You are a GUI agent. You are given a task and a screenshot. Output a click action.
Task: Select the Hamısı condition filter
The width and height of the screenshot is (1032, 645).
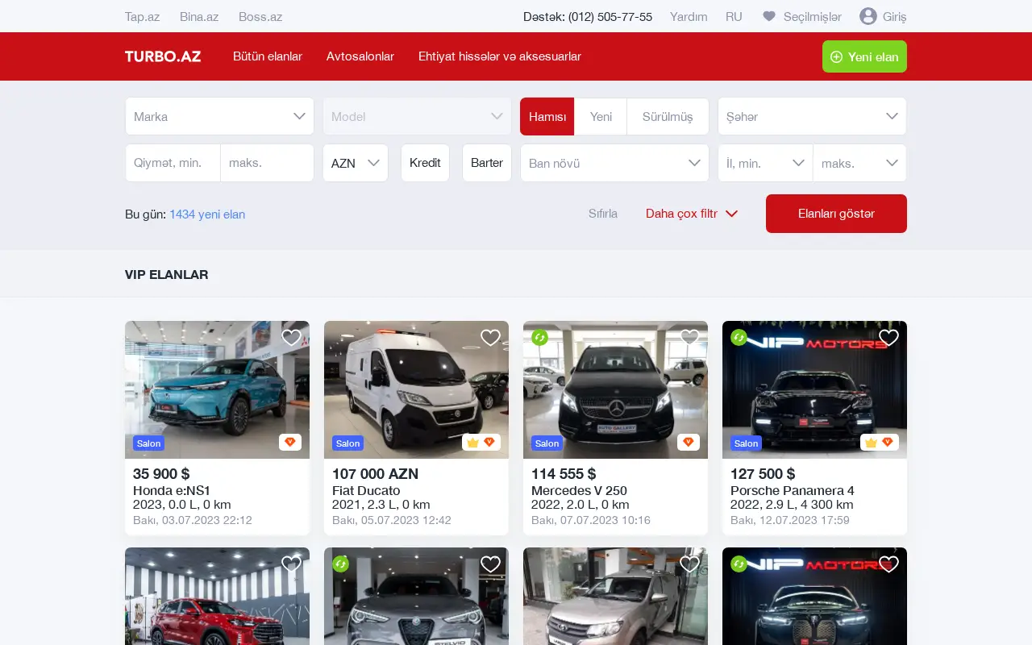click(x=547, y=117)
